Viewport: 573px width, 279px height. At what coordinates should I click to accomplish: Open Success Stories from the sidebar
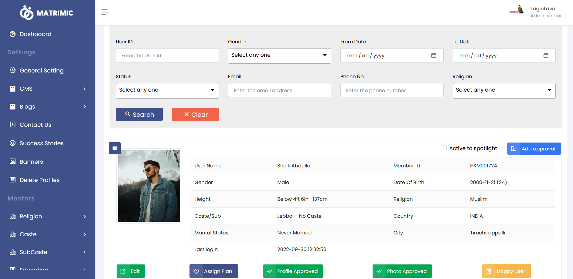[41, 143]
